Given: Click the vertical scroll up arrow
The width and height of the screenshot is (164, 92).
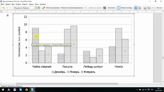Looking at the screenshot, I should click(x=163, y=11).
